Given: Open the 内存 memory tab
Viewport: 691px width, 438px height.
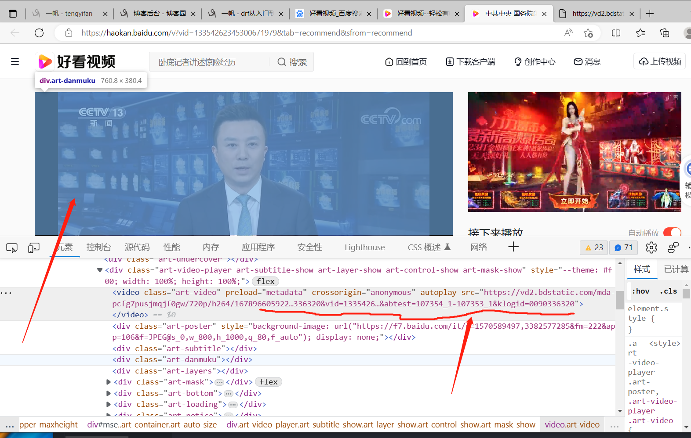Looking at the screenshot, I should point(211,247).
